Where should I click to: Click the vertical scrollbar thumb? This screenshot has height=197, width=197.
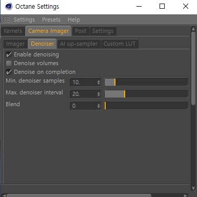pyautogui.click(x=193, y=68)
